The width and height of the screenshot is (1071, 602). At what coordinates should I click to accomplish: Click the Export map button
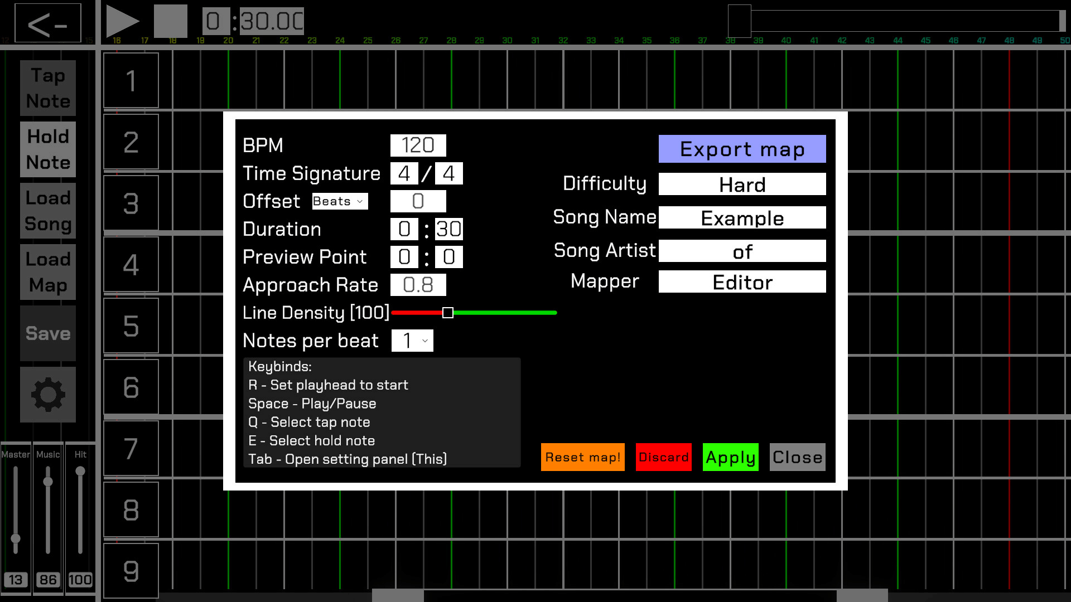click(x=742, y=149)
